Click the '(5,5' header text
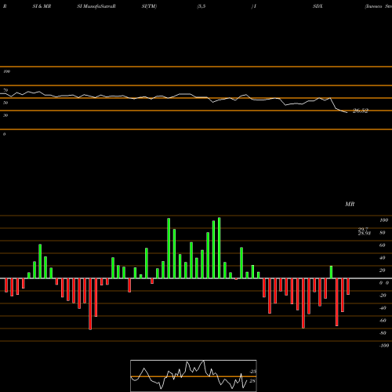 (x=201, y=6)
